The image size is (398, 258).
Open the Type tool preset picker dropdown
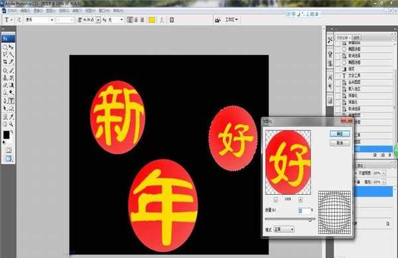[12, 20]
